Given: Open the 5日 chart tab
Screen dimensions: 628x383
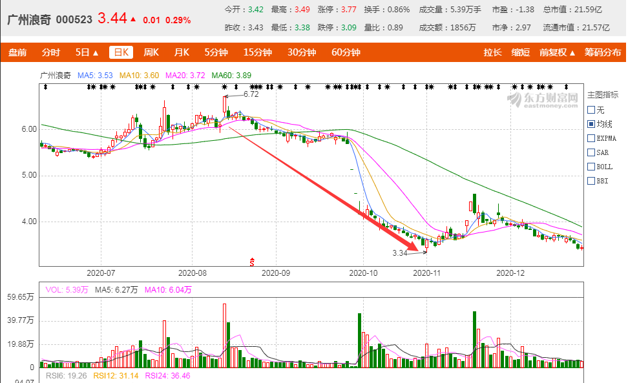Looking at the screenshot, I should click(x=82, y=52).
